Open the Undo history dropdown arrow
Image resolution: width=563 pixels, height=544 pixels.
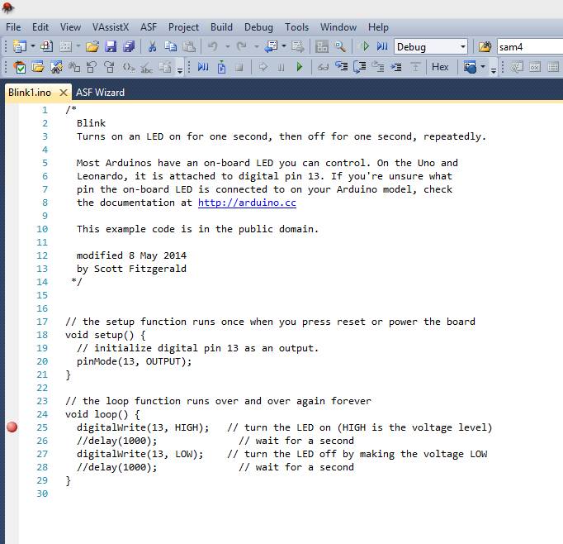227,46
